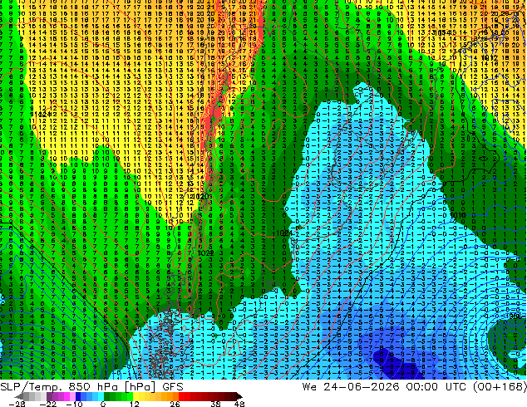Click the '-10' label on the temperature legend
Screen dimensions: 527x407
[74, 404]
